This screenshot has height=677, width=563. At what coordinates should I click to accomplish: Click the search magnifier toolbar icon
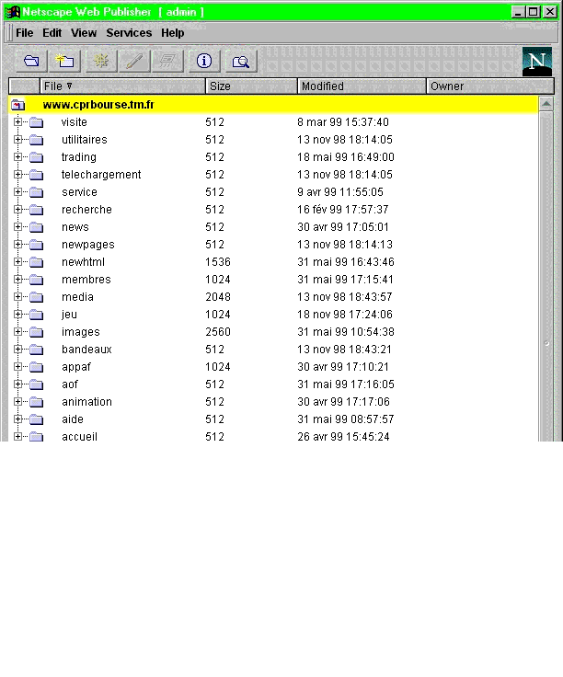click(x=241, y=61)
